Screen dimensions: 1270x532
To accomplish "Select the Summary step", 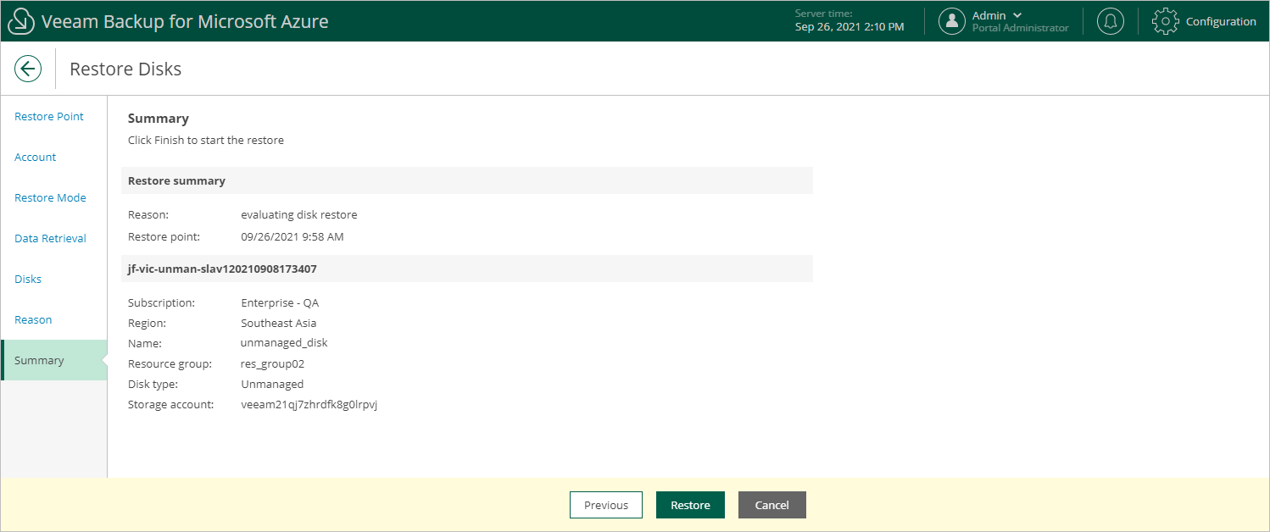I will 54,360.
